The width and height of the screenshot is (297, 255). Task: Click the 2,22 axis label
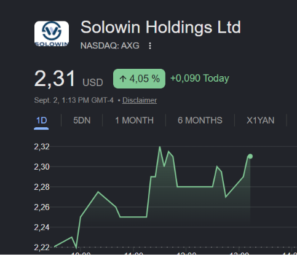pyautogui.click(x=42, y=248)
